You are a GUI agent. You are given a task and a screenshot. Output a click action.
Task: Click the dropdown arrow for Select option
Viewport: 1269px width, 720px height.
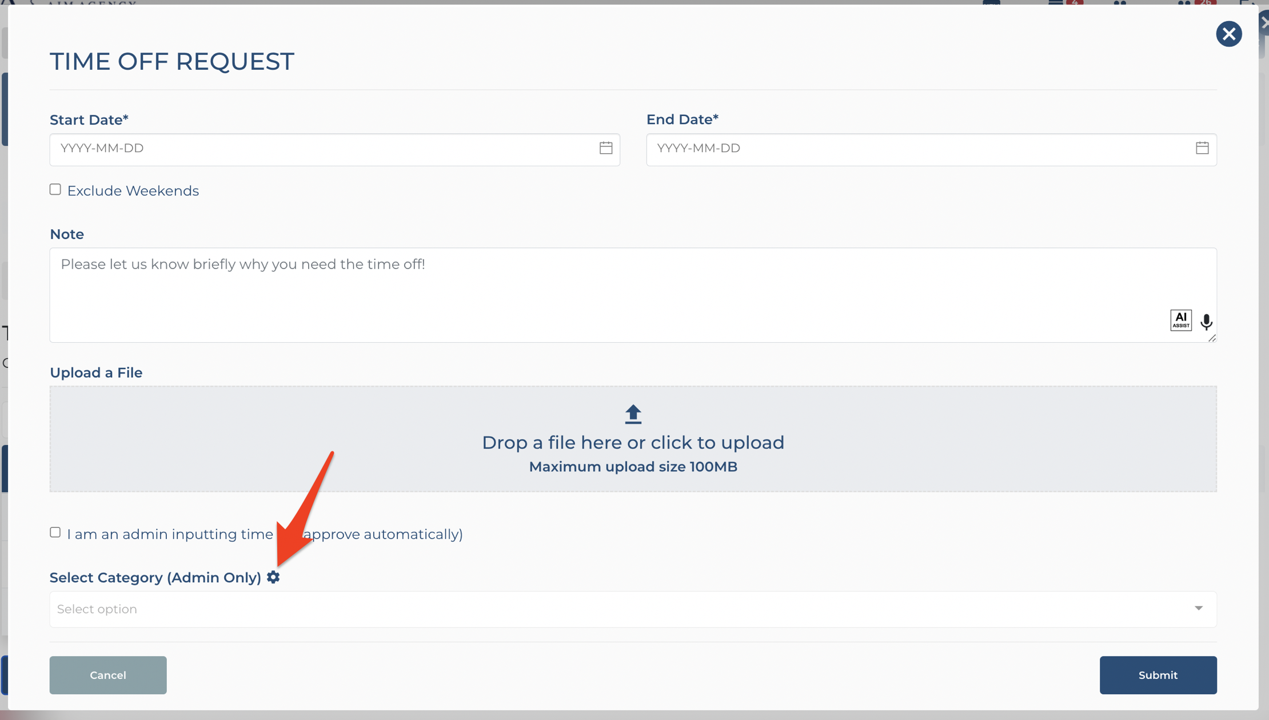coord(1199,609)
